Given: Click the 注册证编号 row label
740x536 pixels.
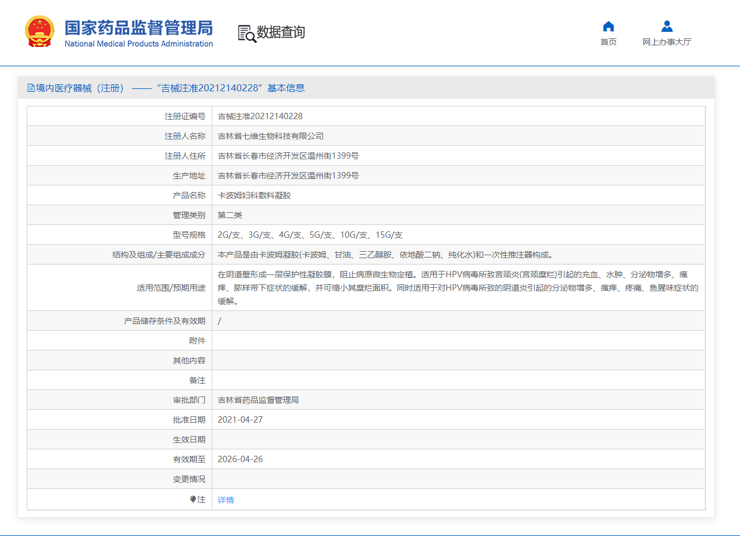Looking at the screenshot, I should pos(185,116).
